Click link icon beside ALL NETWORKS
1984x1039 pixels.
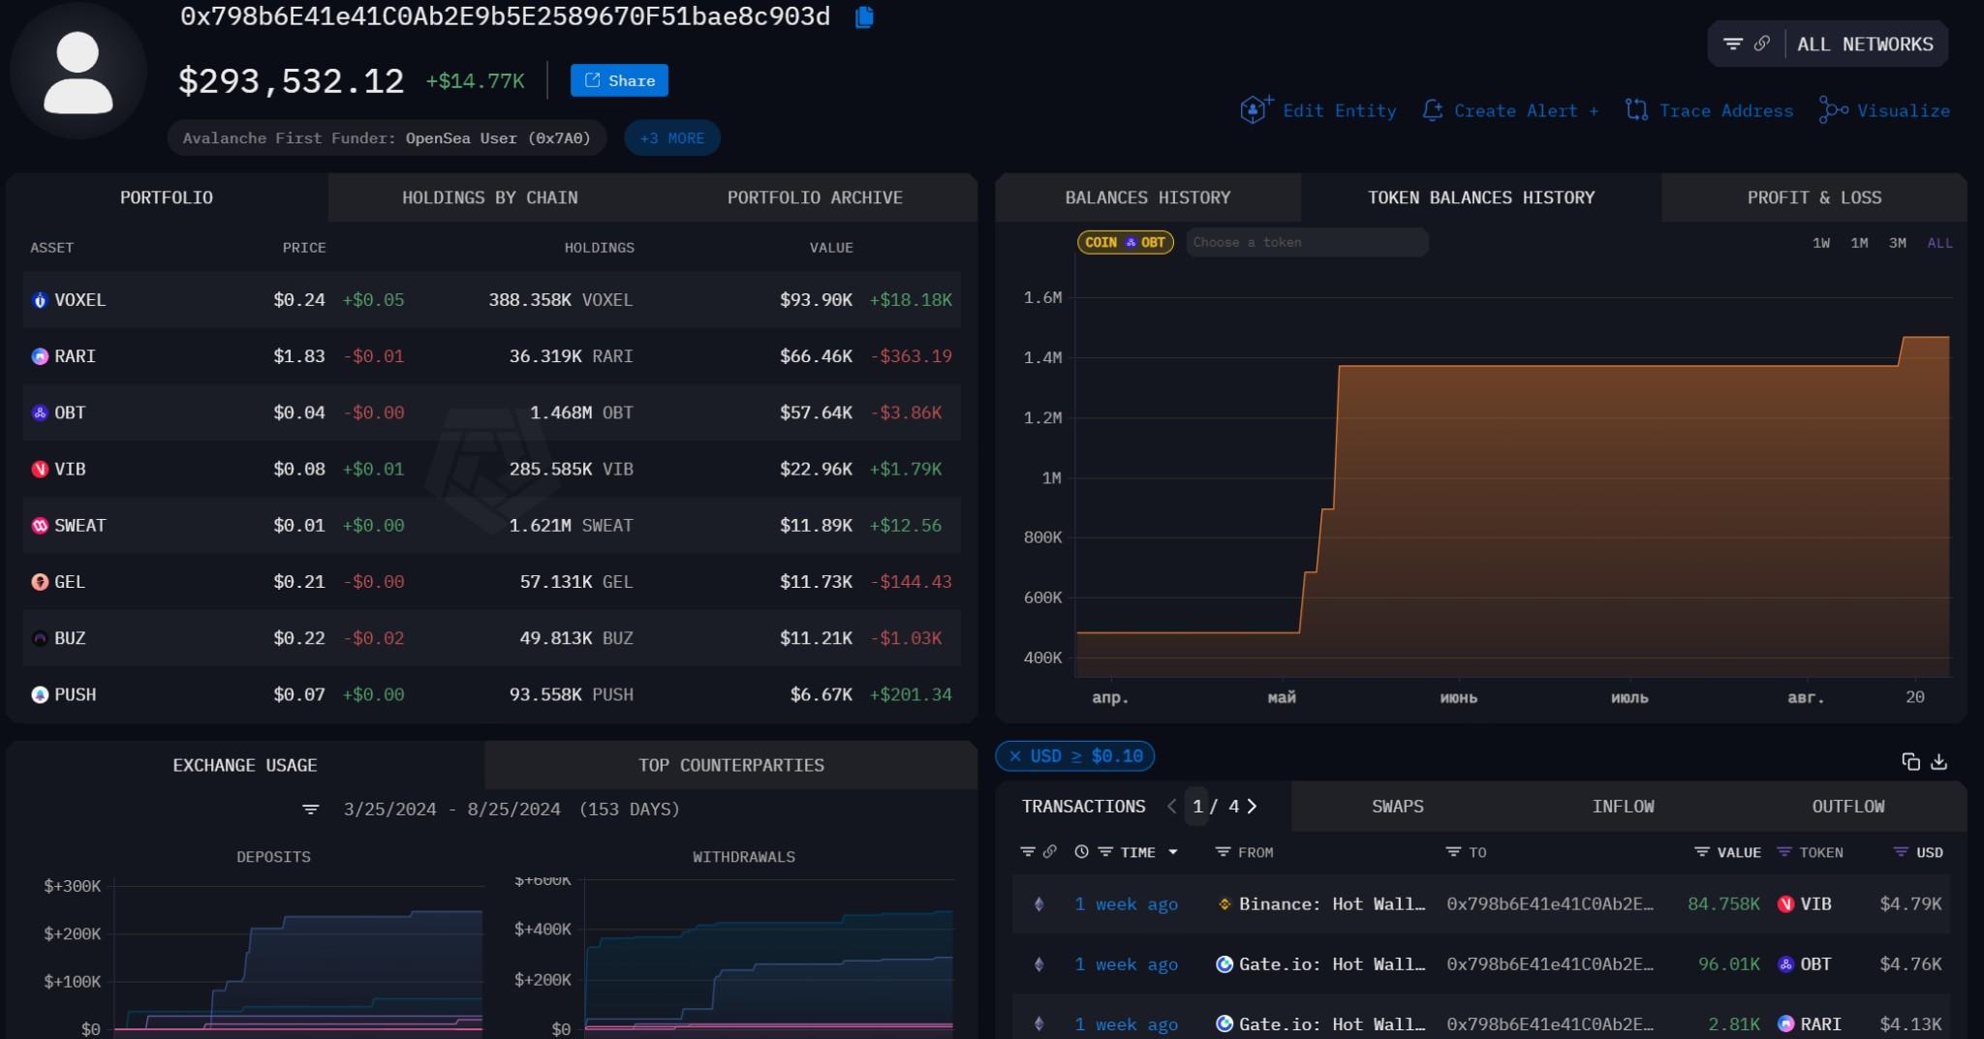click(x=1762, y=44)
